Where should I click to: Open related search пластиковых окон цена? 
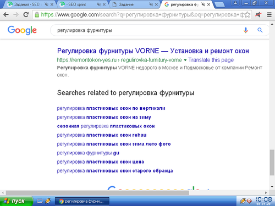[101, 162]
